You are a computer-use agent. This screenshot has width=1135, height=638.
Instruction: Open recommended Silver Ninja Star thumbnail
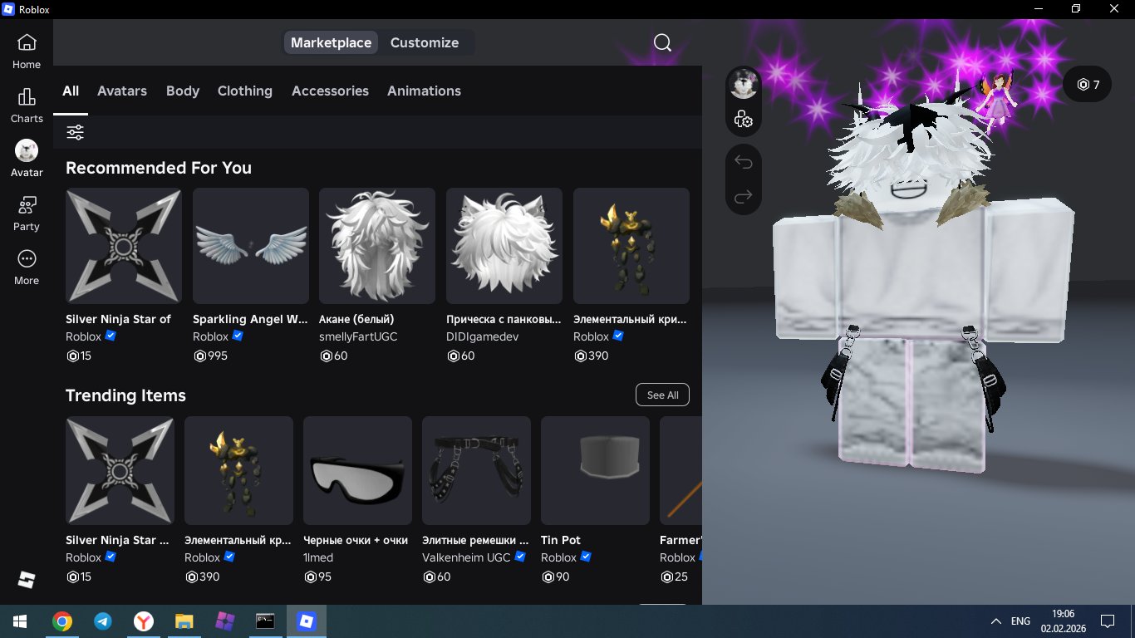coord(124,246)
